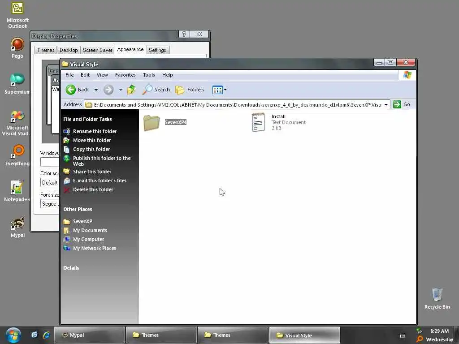
Task: Click E-mail this folder's files link
Action: (x=100, y=181)
